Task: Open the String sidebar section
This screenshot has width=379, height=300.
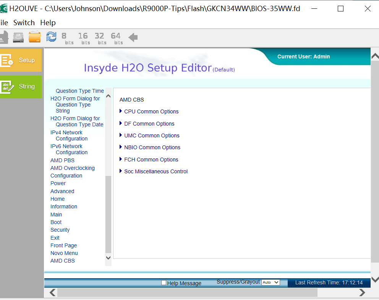Action: click(21, 87)
